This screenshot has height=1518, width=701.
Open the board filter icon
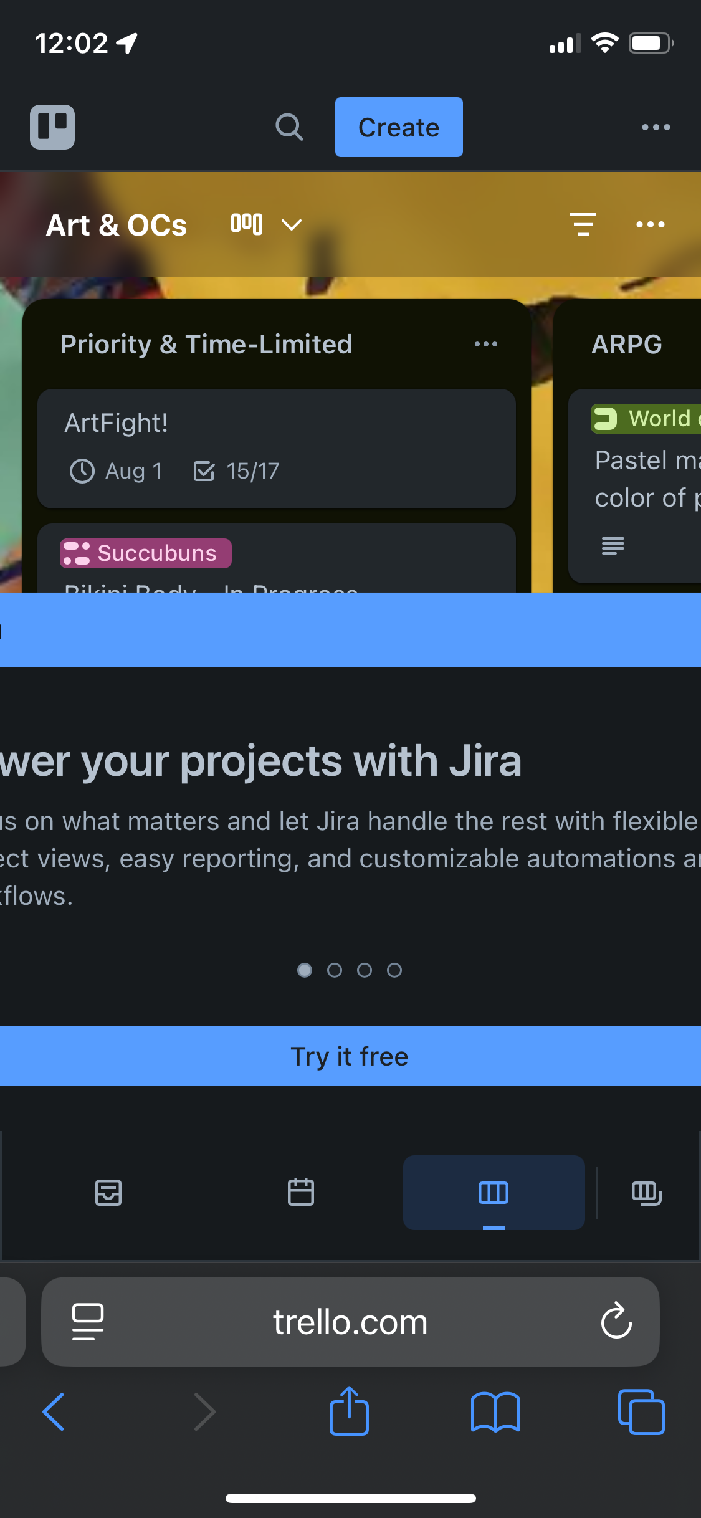pos(583,224)
